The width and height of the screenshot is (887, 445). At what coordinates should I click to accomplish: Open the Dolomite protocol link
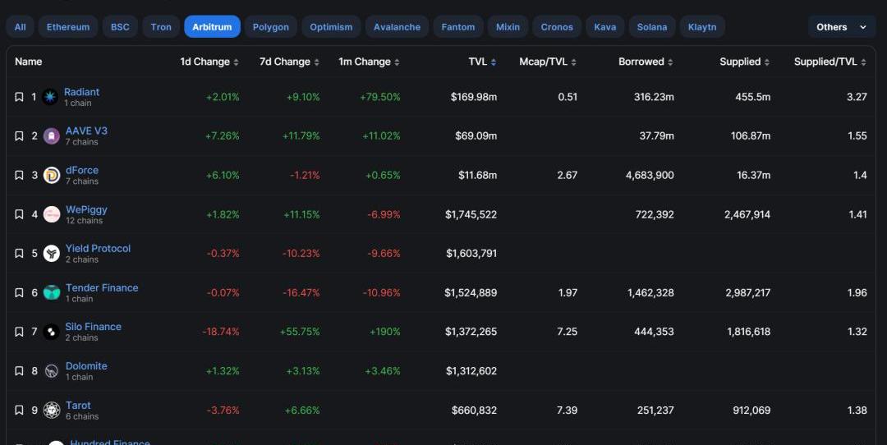tap(86, 366)
